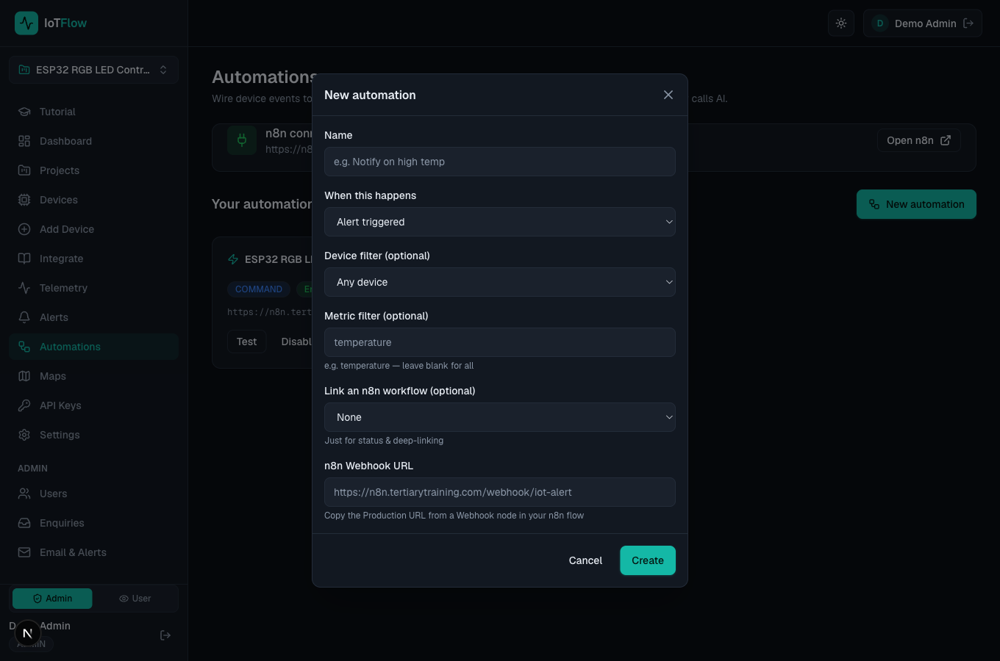
Task: Click the Maps icon in sidebar
Action: pos(24,376)
